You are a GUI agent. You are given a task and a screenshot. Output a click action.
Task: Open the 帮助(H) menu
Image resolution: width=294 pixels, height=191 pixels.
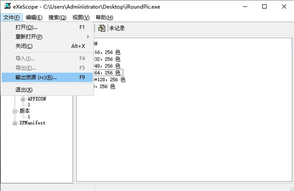104,18
